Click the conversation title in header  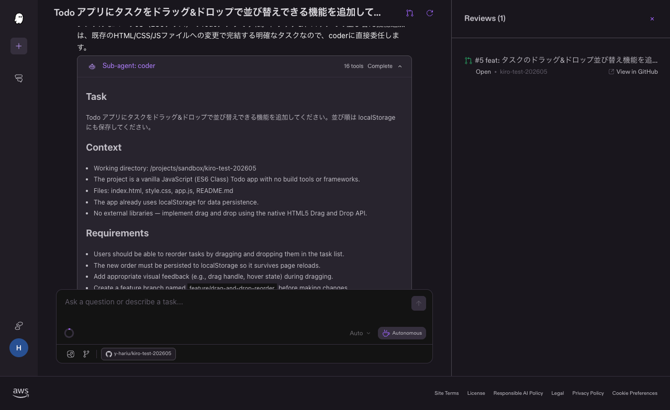217,12
